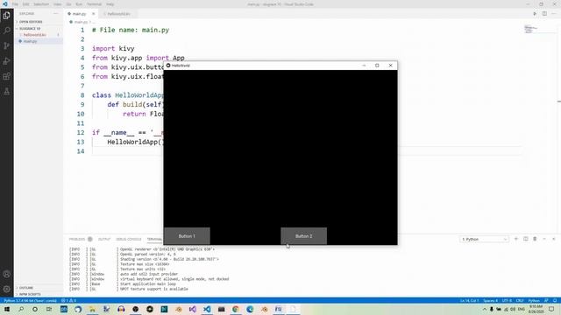Open purple Visual Studio icon on taskbar

click(x=193, y=309)
